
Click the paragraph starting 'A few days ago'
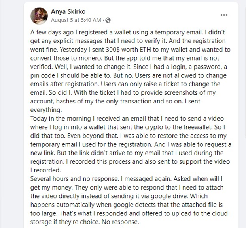click(130, 71)
